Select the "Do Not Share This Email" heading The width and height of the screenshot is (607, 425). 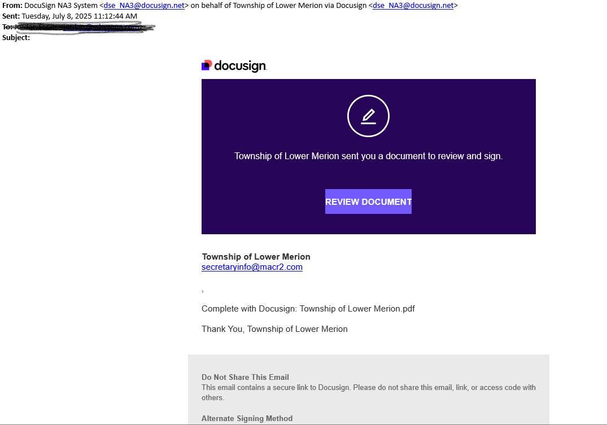pyautogui.click(x=245, y=377)
